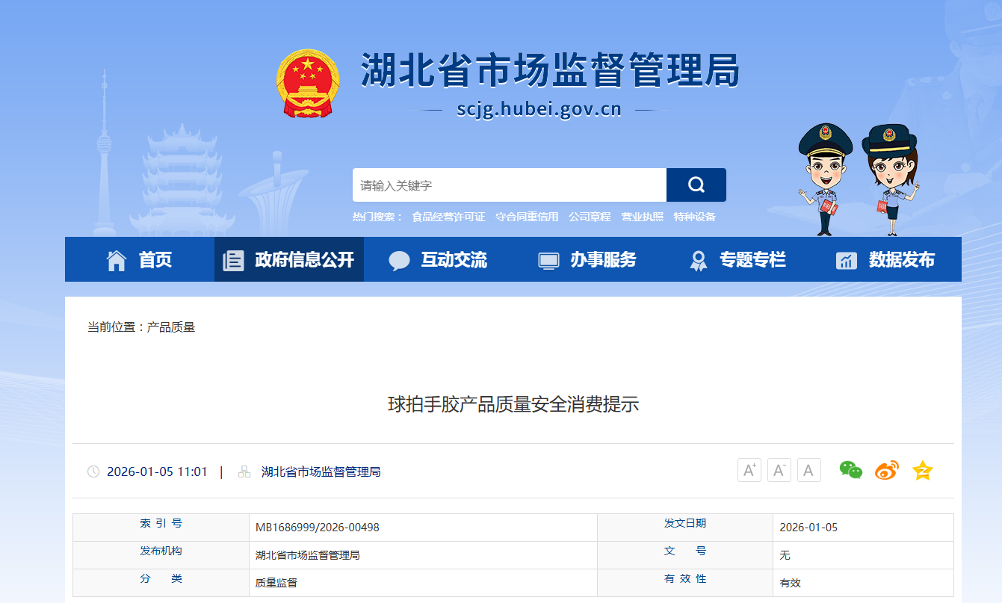Click the 请输入关键字 search input field
1002x603 pixels.
pos(510,185)
